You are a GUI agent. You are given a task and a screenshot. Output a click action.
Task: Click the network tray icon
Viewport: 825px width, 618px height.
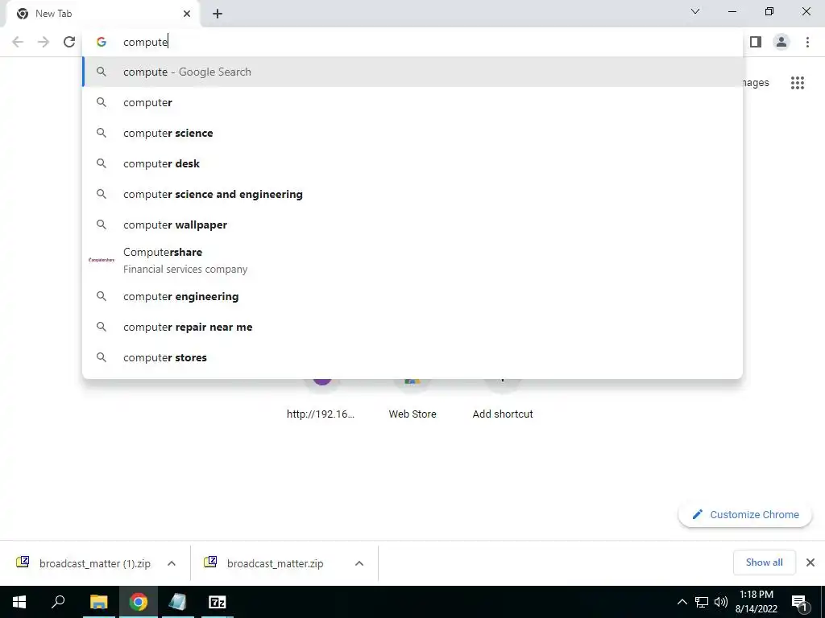pyautogui.click(x=702, y=602)
